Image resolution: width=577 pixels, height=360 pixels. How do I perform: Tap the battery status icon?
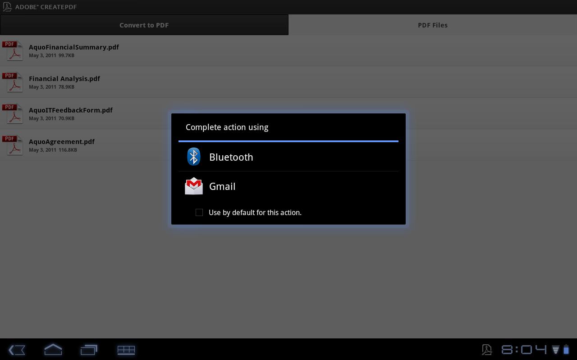pos(566,350)
